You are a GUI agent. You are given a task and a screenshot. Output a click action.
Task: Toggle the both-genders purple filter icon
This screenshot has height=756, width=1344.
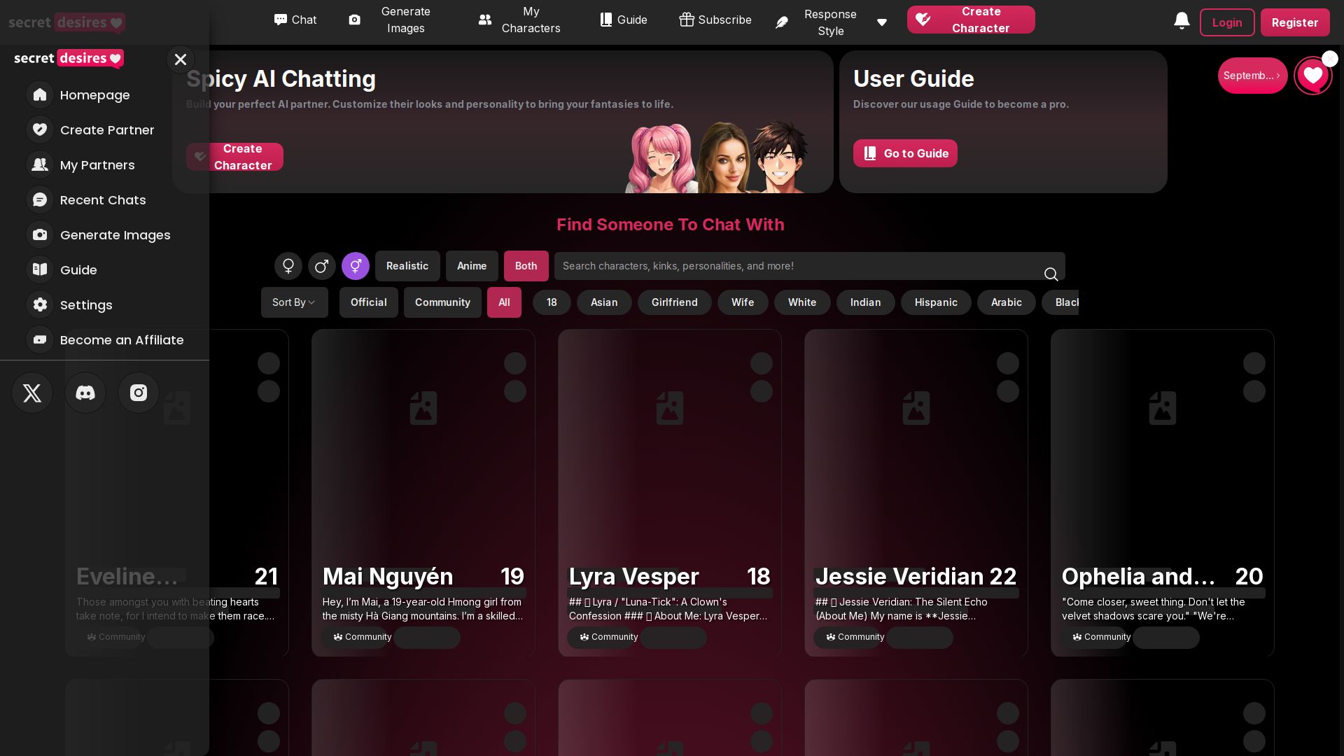coord(356,266)
